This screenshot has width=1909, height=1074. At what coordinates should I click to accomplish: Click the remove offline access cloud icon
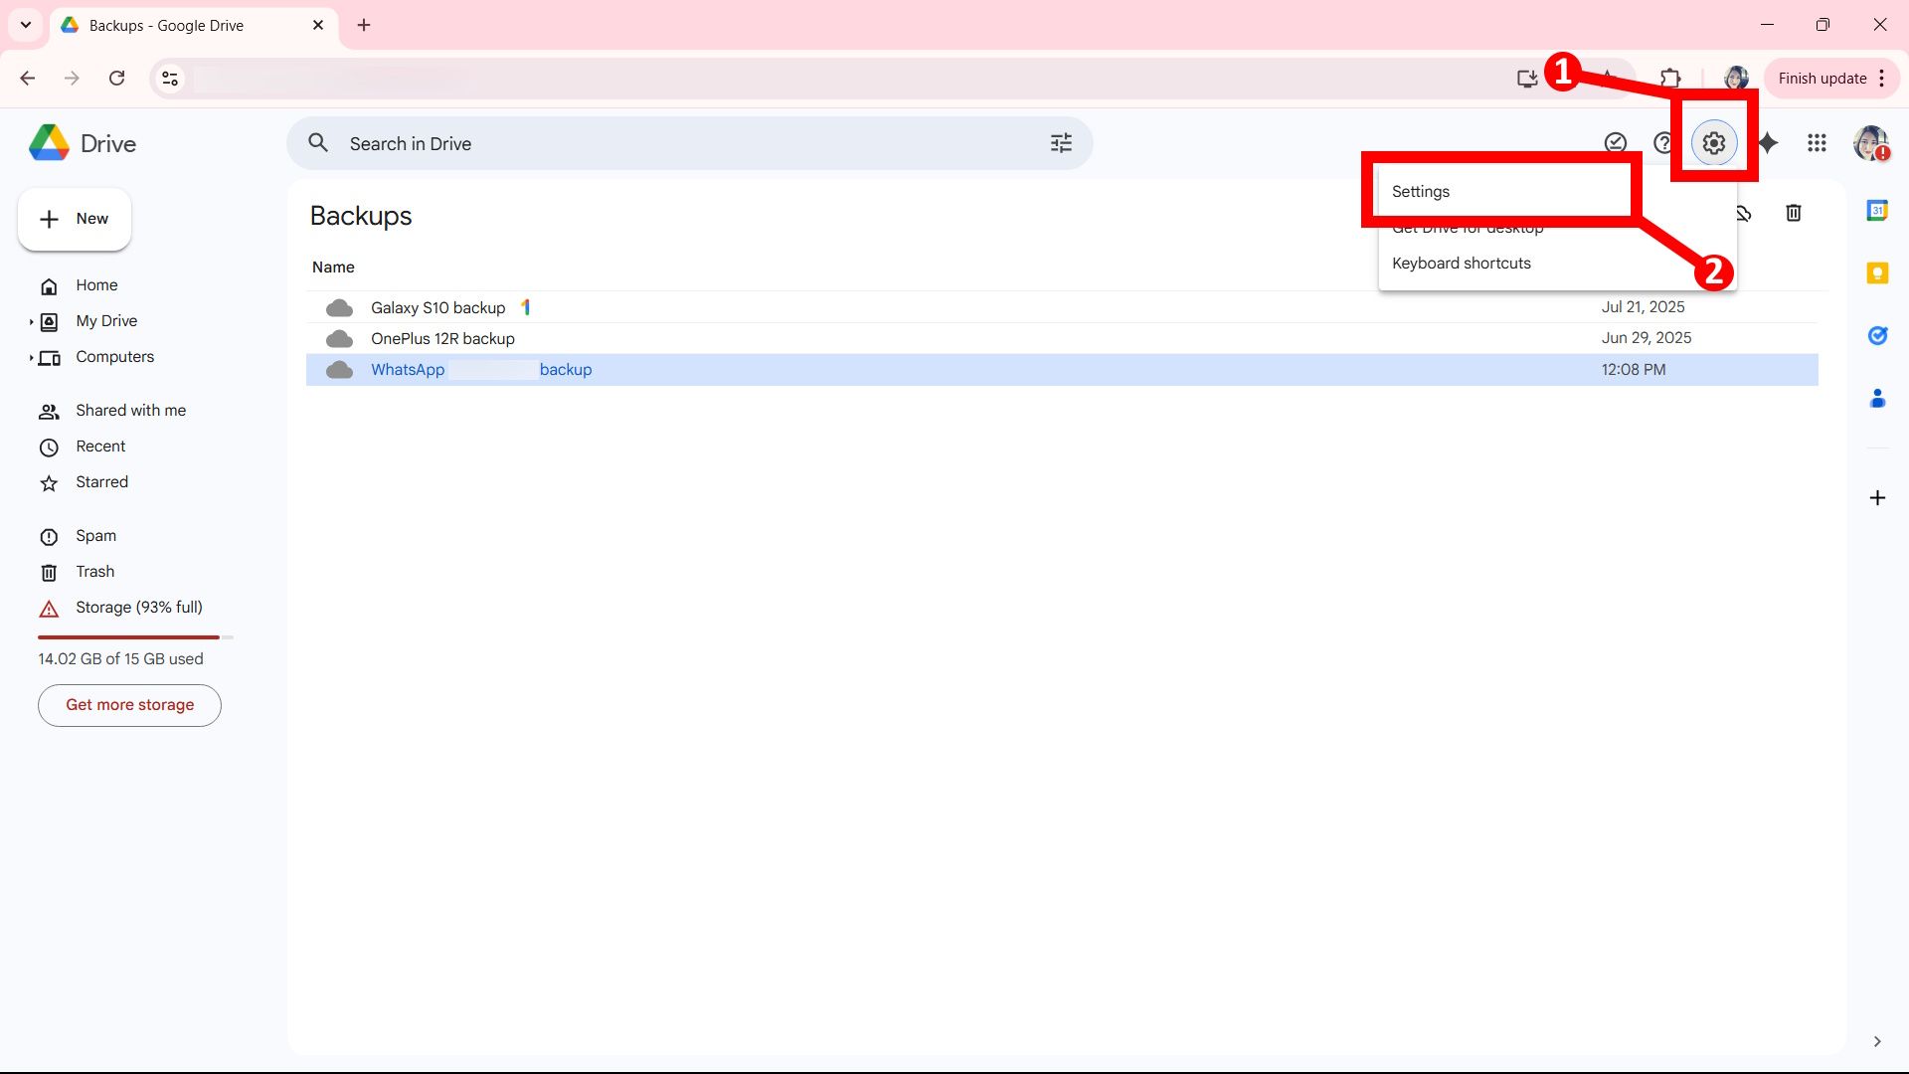pyautogui.click(x=1743, y=213)
